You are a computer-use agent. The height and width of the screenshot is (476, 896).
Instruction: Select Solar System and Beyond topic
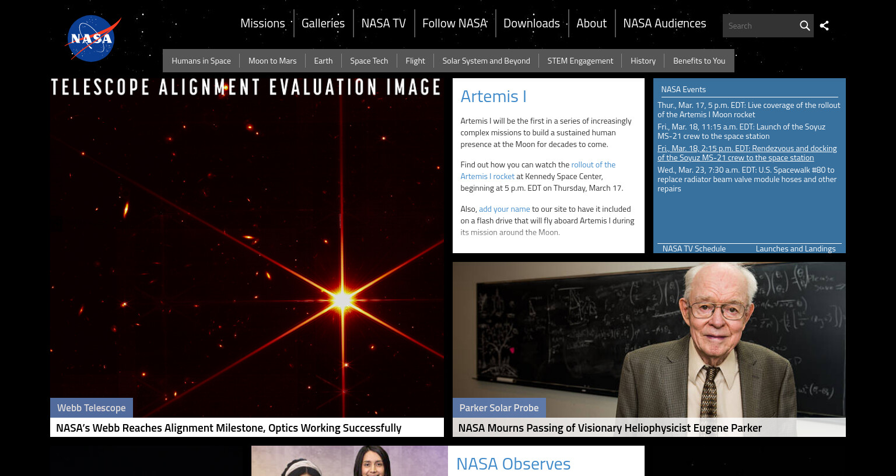tap(486, 61)
